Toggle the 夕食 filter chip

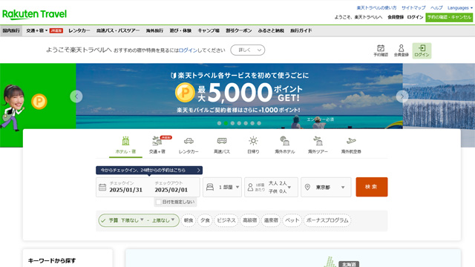[x=205, y=220]
